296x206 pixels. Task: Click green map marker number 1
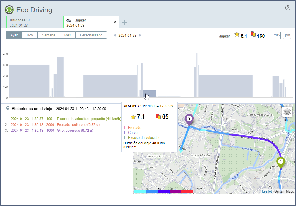pyautogui.click(x=281, y=162)
